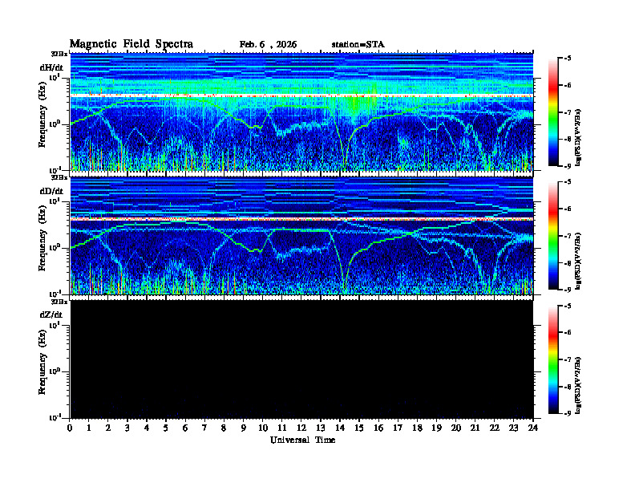Click the hour 0 tick label on time axis
Image resolution: width=635 pixels, height=491 pixels.
[x=70, y=428]
